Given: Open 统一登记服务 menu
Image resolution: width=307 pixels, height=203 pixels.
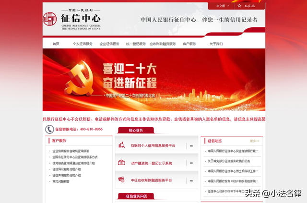Looking at the screenshot, I should pos(136,44).
